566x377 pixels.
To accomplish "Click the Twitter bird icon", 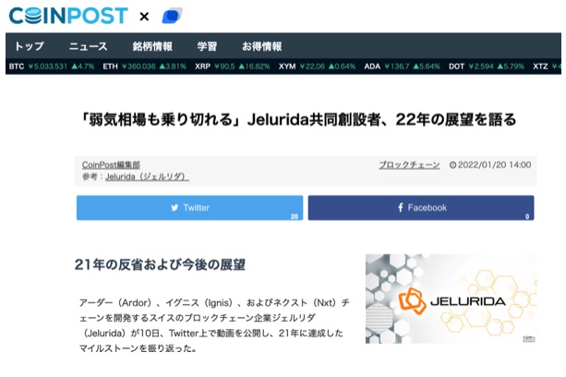I will 175,208.
